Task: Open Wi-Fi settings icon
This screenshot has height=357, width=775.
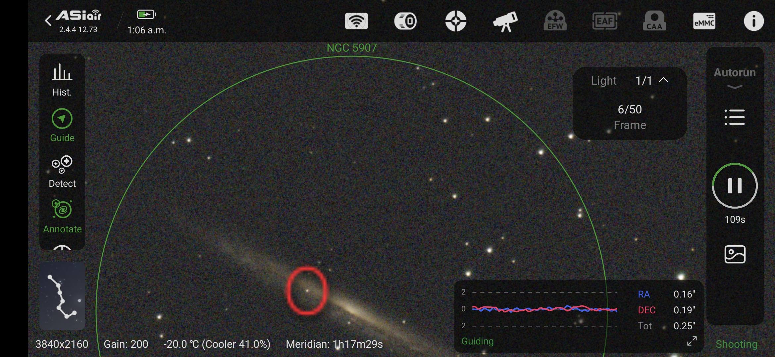Action: click(x=356, y=21)
